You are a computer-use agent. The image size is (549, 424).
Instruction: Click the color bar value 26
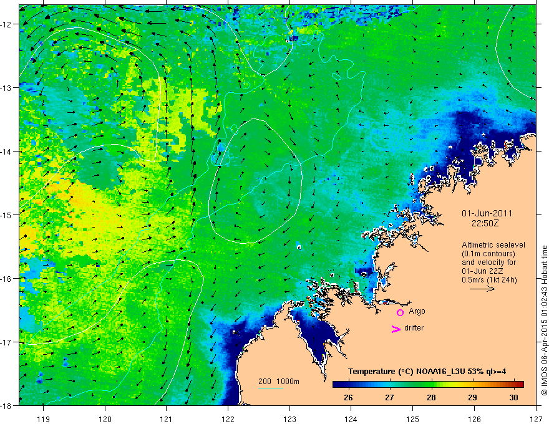click(x=348, y=397)
